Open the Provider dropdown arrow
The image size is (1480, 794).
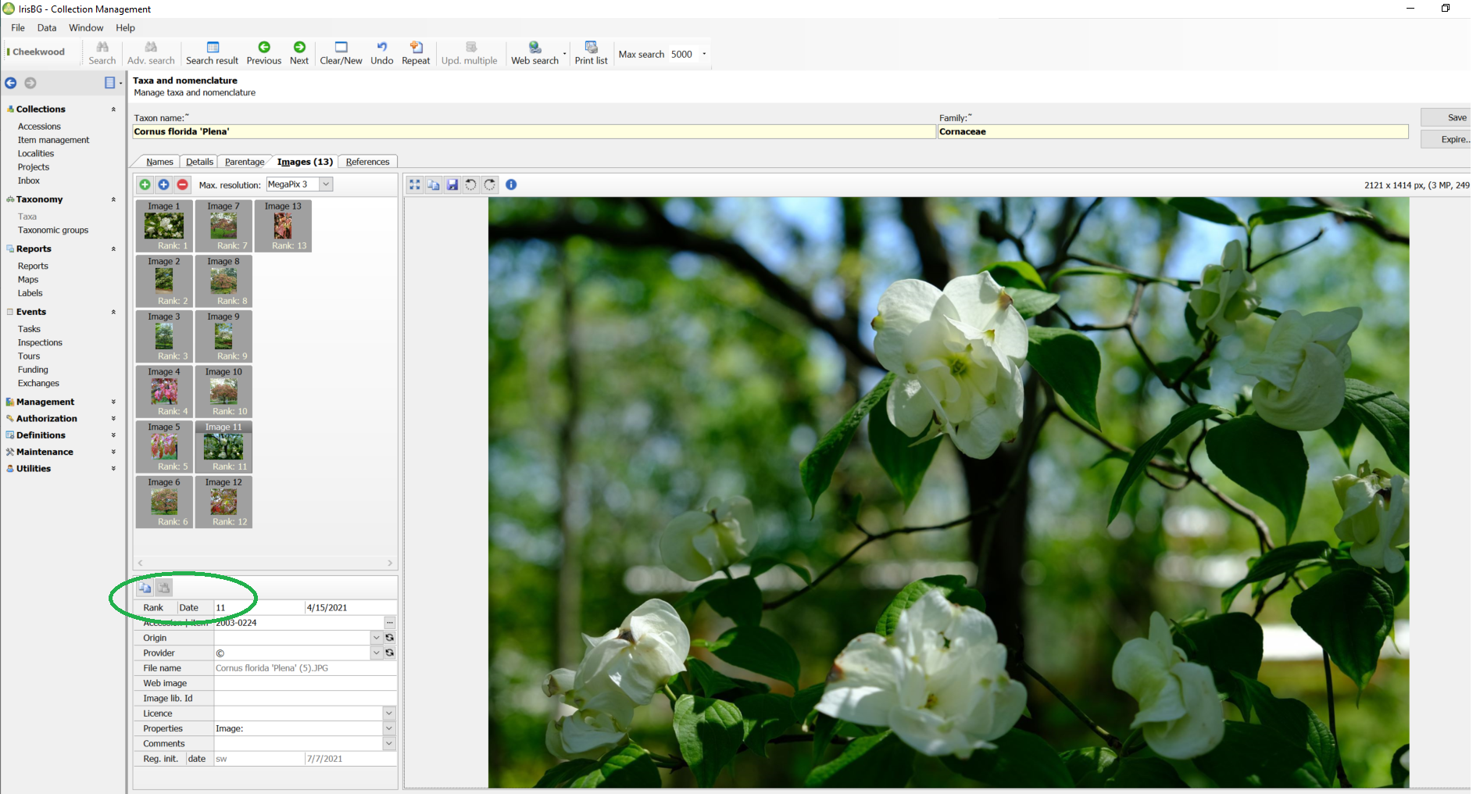(377, 653)
